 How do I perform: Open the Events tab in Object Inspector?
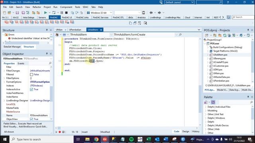coord(21,64)
